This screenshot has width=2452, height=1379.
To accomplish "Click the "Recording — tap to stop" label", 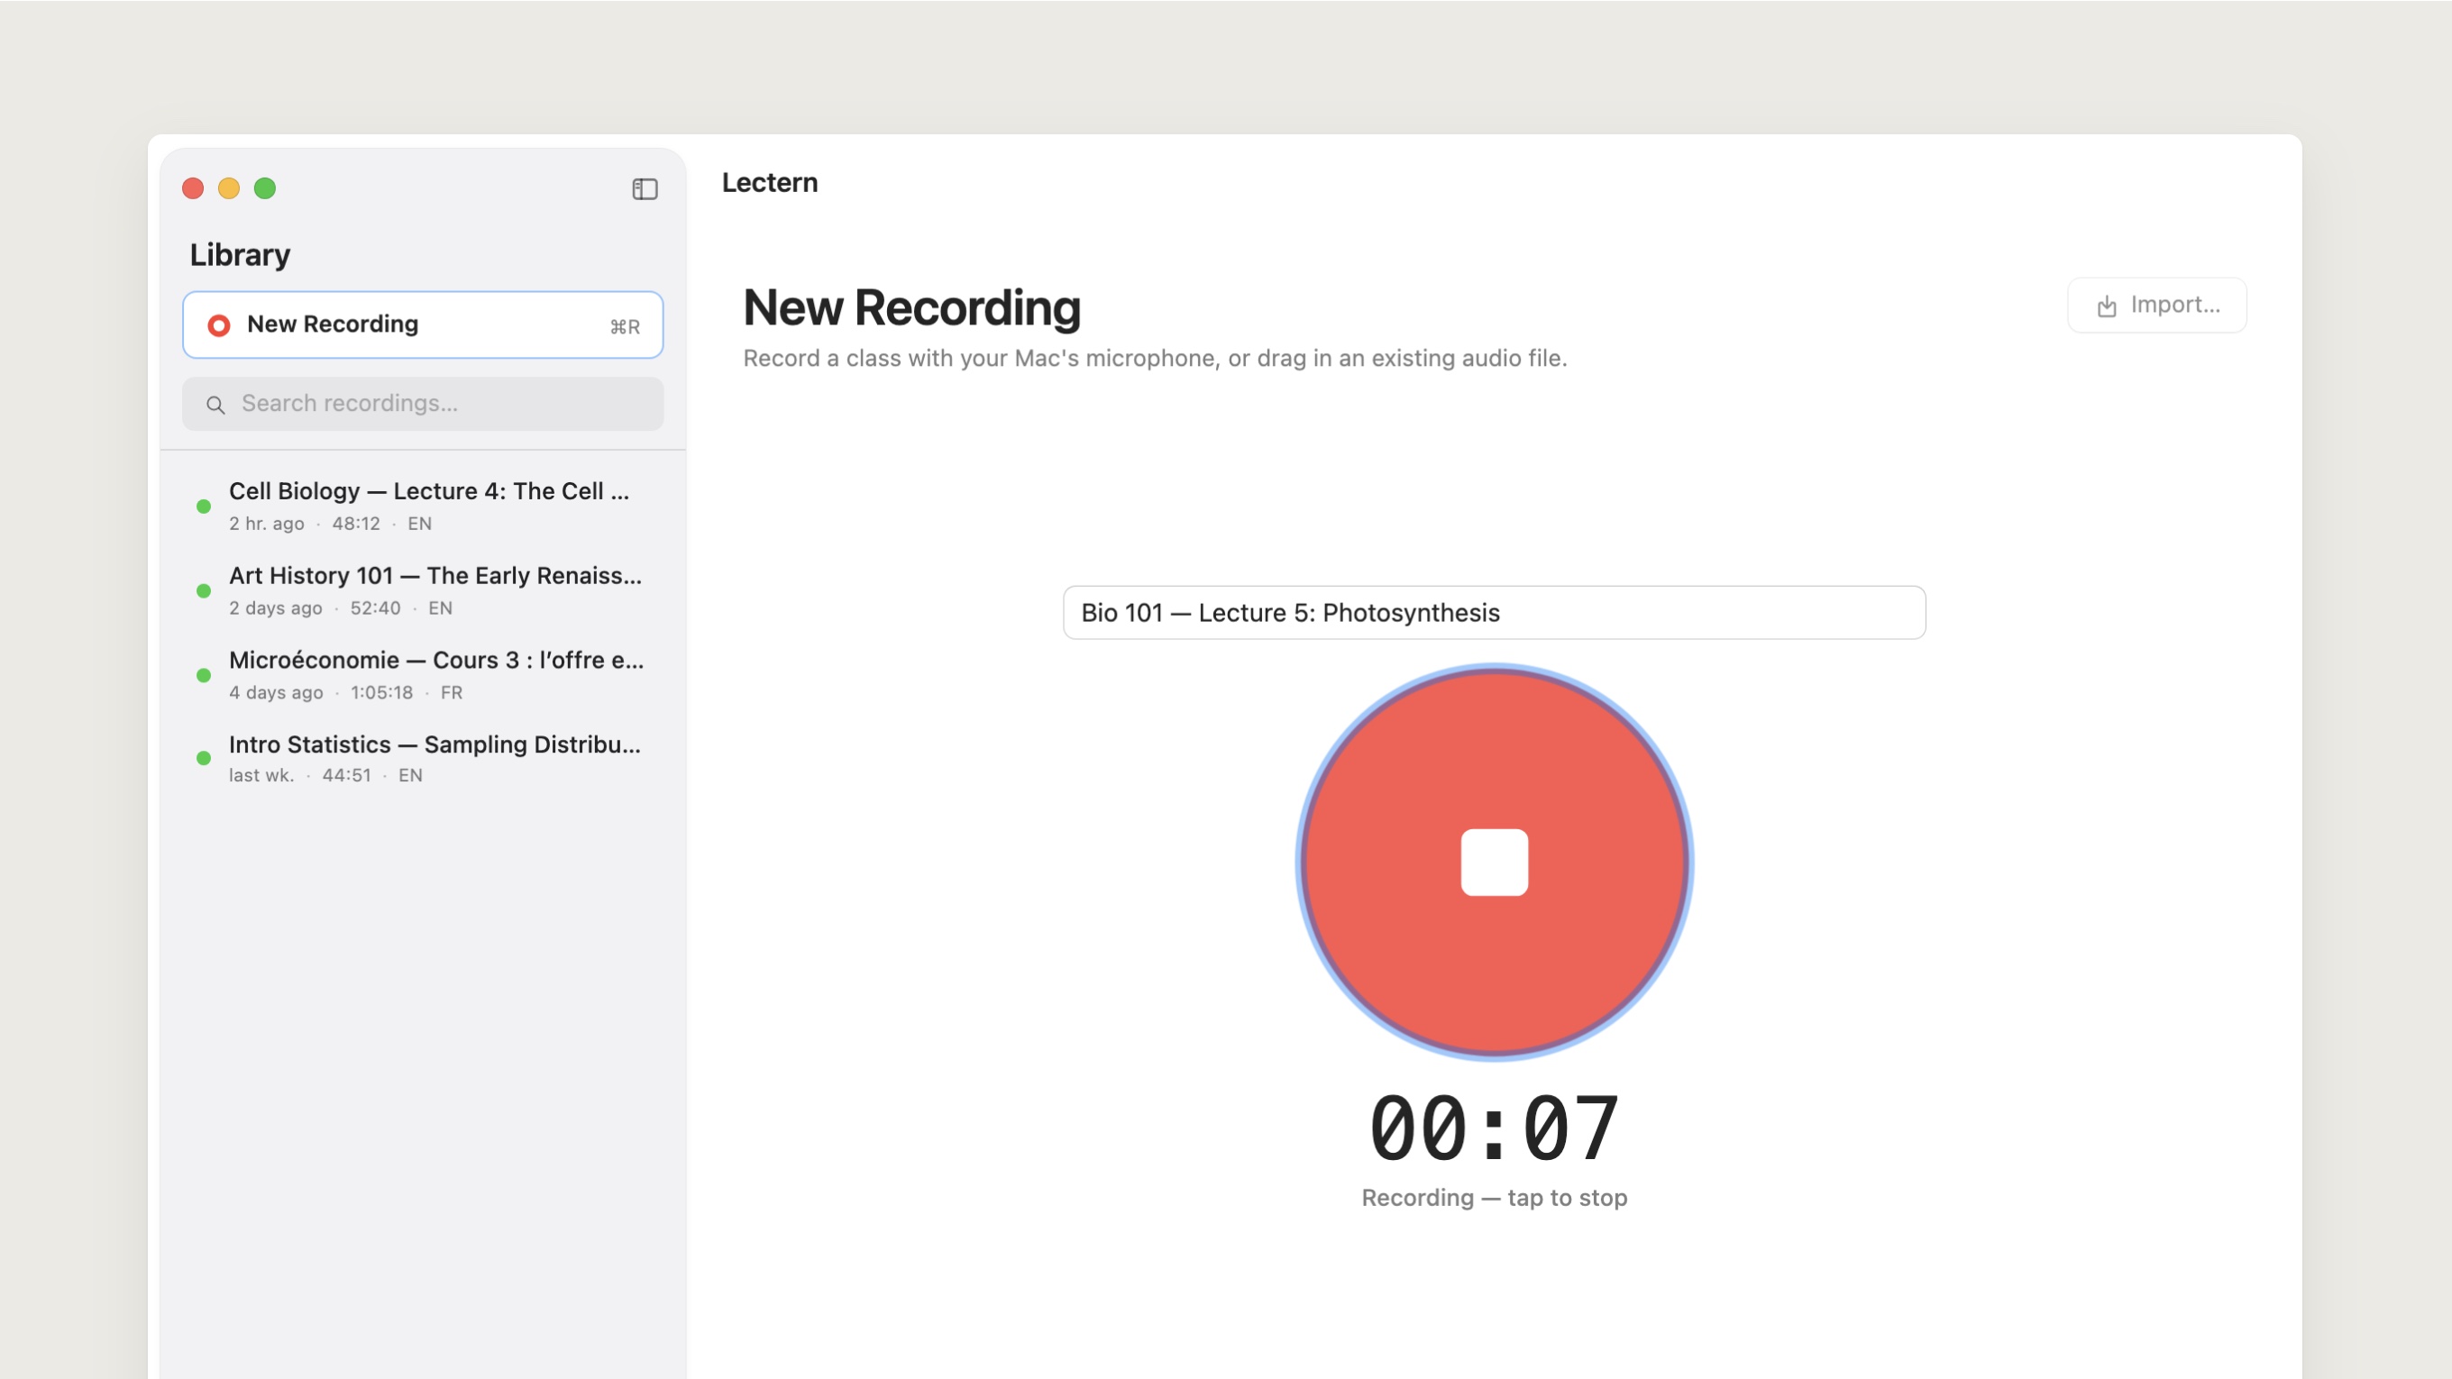I will click(x=1494, y=1197).
